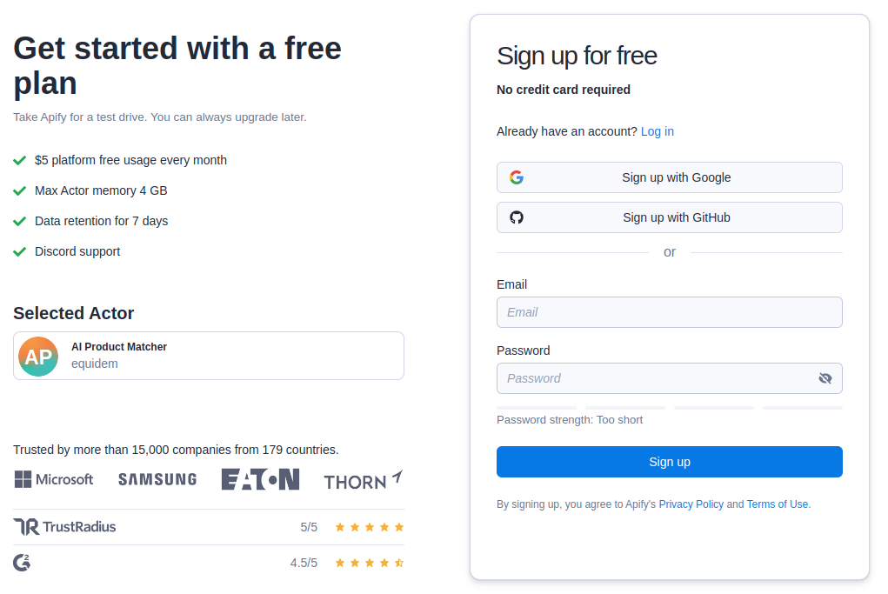The height and width of the screenshot is (594, 888).
Task: Click the Eaton company logo
Action: [260, 478]
